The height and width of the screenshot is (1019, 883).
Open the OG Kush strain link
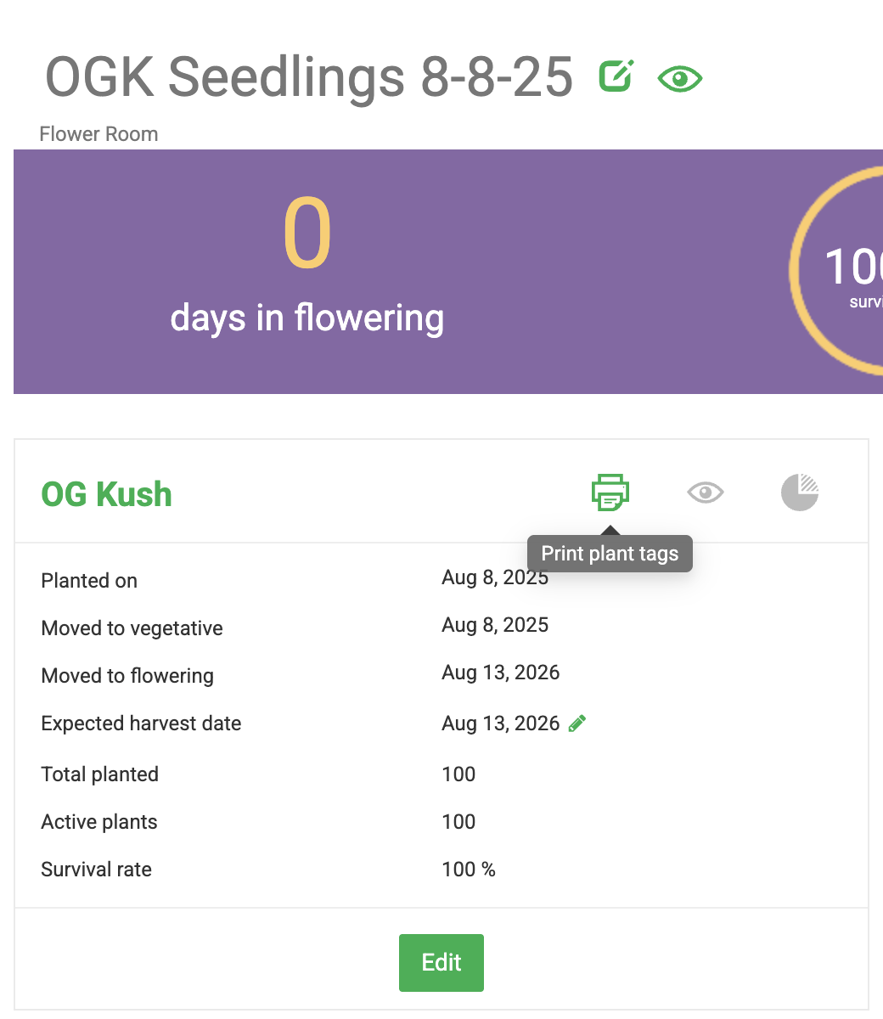pyautogui.click(x=107, y=494)
